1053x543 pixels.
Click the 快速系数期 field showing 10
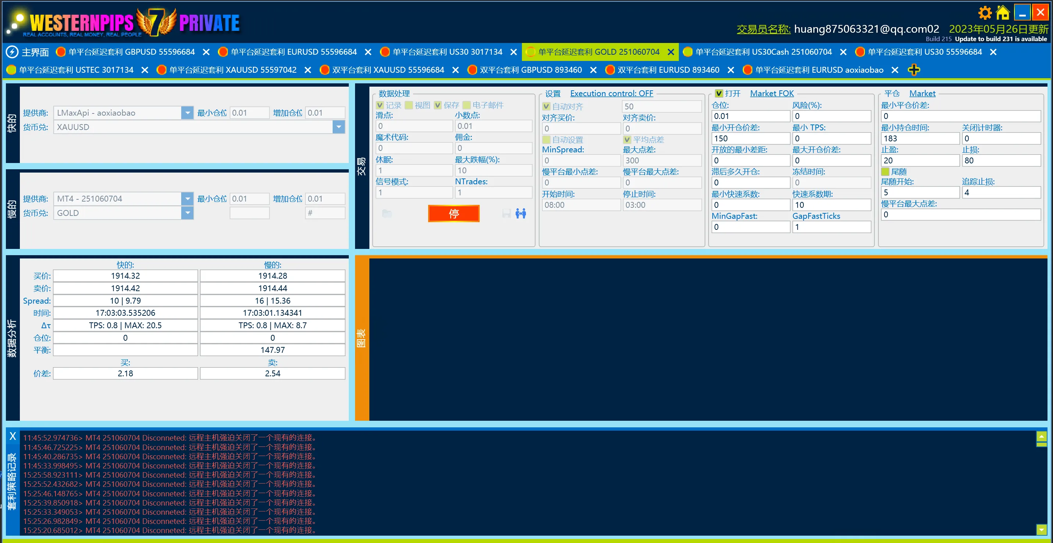[831, 205]
